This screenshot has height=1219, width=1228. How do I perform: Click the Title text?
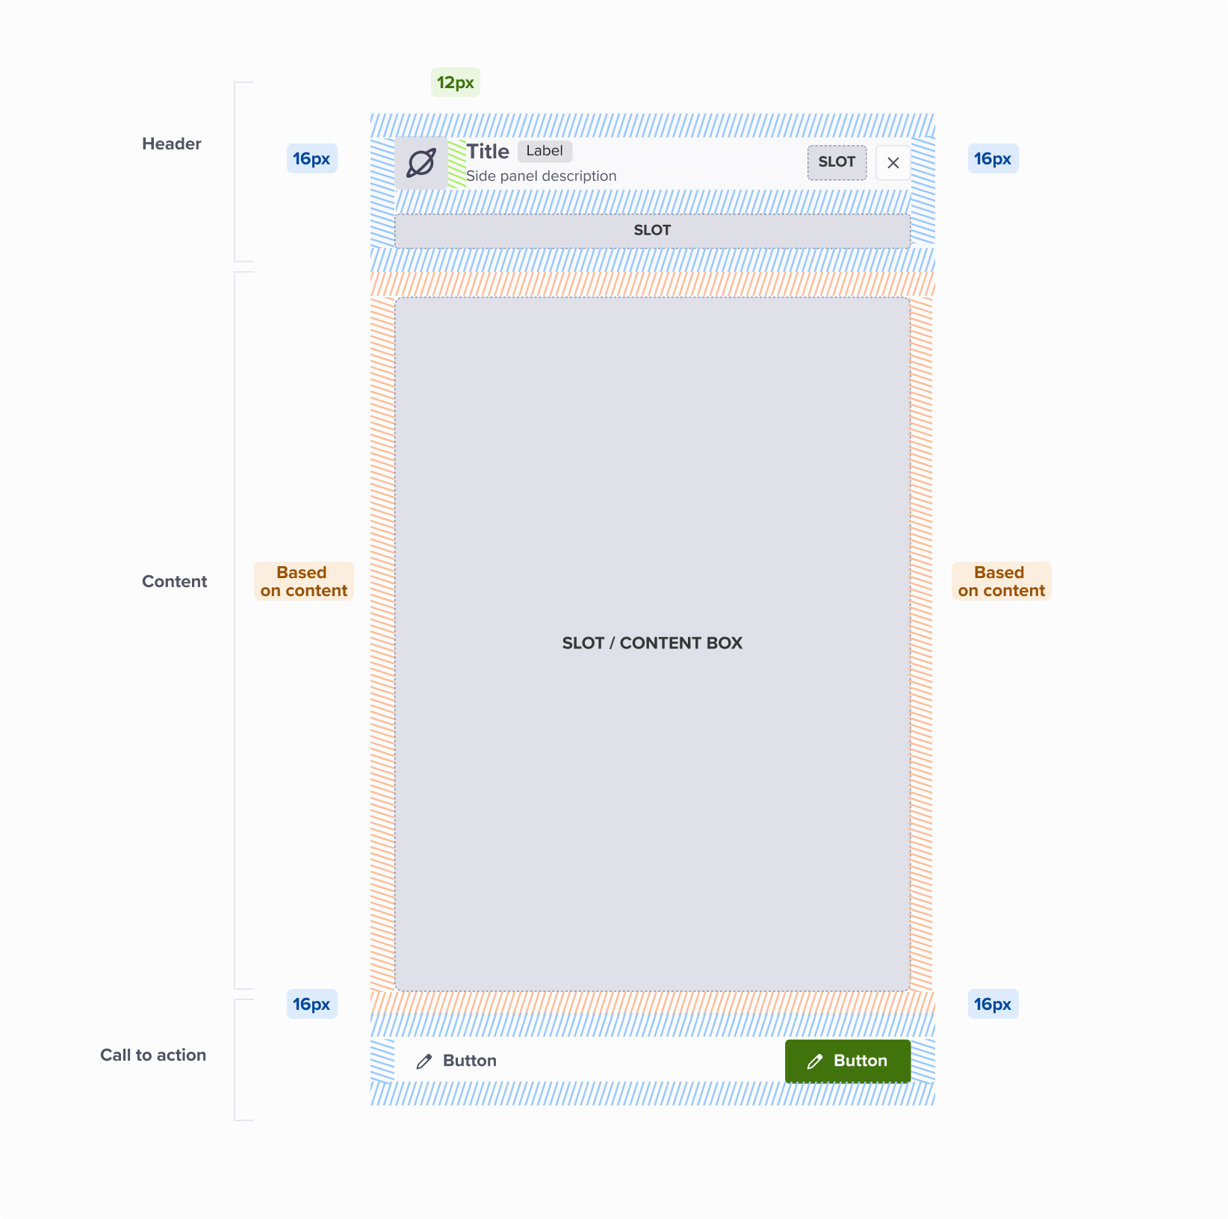pyautogui.click(x=488, y=152)
